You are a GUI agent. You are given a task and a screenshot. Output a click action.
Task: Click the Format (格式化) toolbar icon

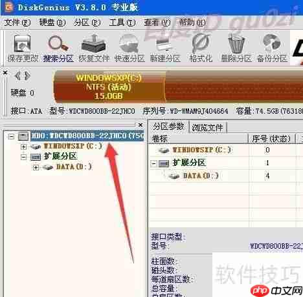pyautogui.click(x=201, y=44)
